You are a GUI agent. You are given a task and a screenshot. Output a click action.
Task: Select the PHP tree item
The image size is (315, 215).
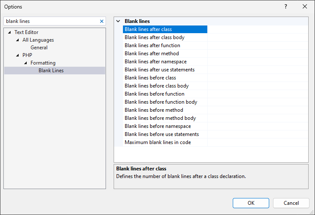pos(27,55)
